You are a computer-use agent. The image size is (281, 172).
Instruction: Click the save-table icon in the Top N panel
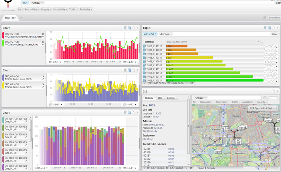269,27
